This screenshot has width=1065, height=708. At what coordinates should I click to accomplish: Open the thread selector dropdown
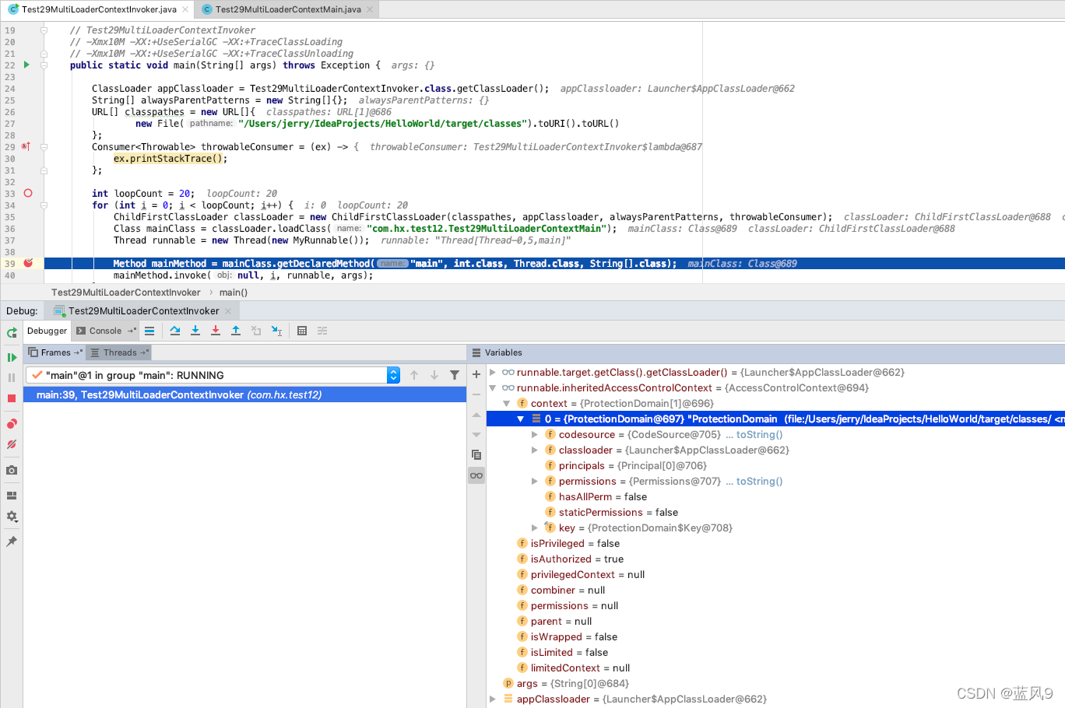394,375
